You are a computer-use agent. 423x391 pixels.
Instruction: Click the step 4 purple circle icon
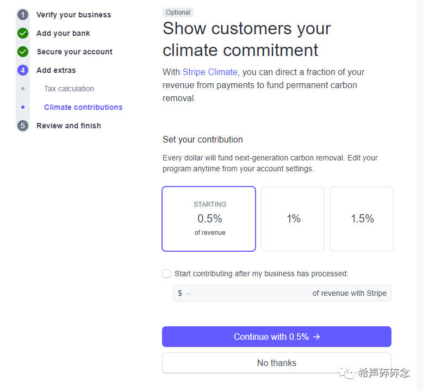23,70
